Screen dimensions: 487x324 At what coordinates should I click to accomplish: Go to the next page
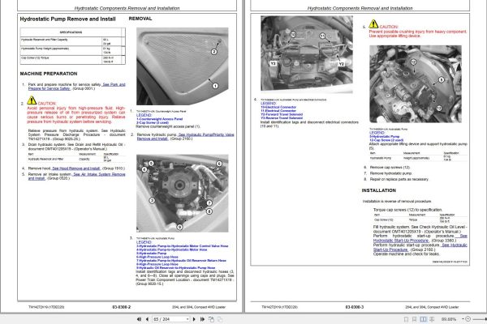(194, 319)
